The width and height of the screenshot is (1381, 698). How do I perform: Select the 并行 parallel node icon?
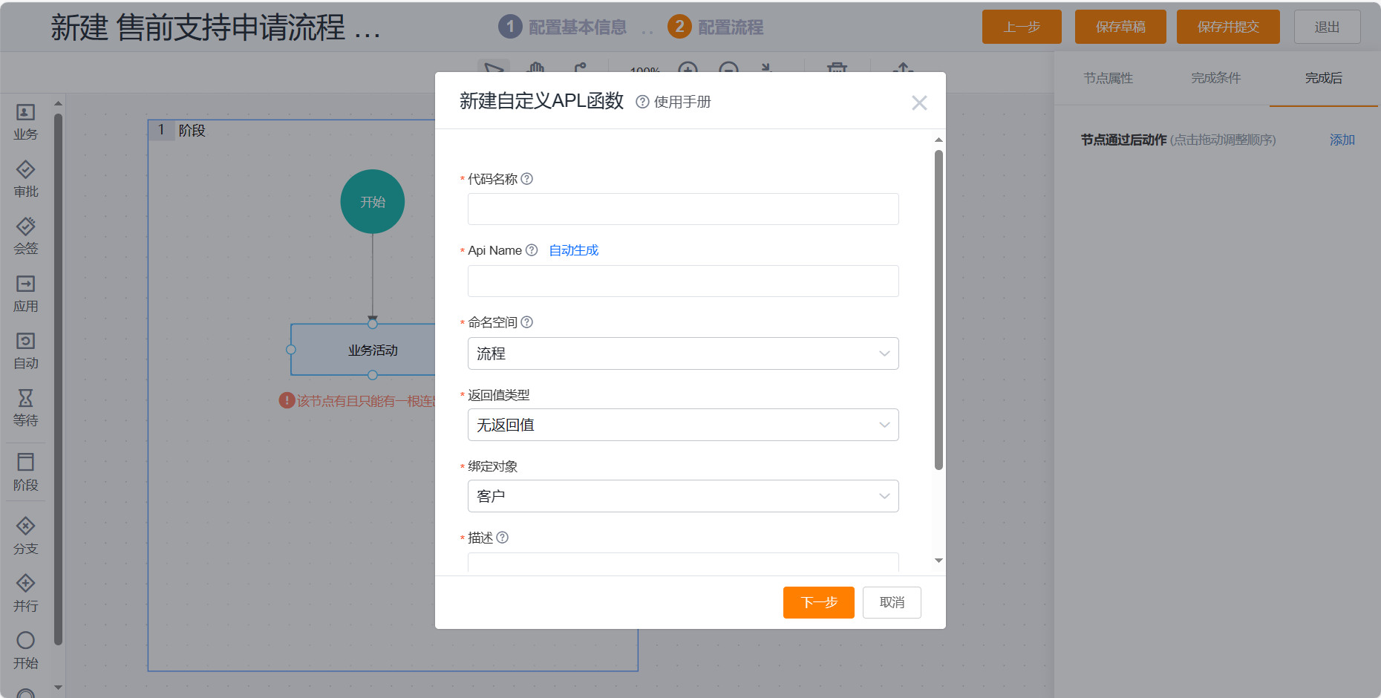click(x=25, y=583)
